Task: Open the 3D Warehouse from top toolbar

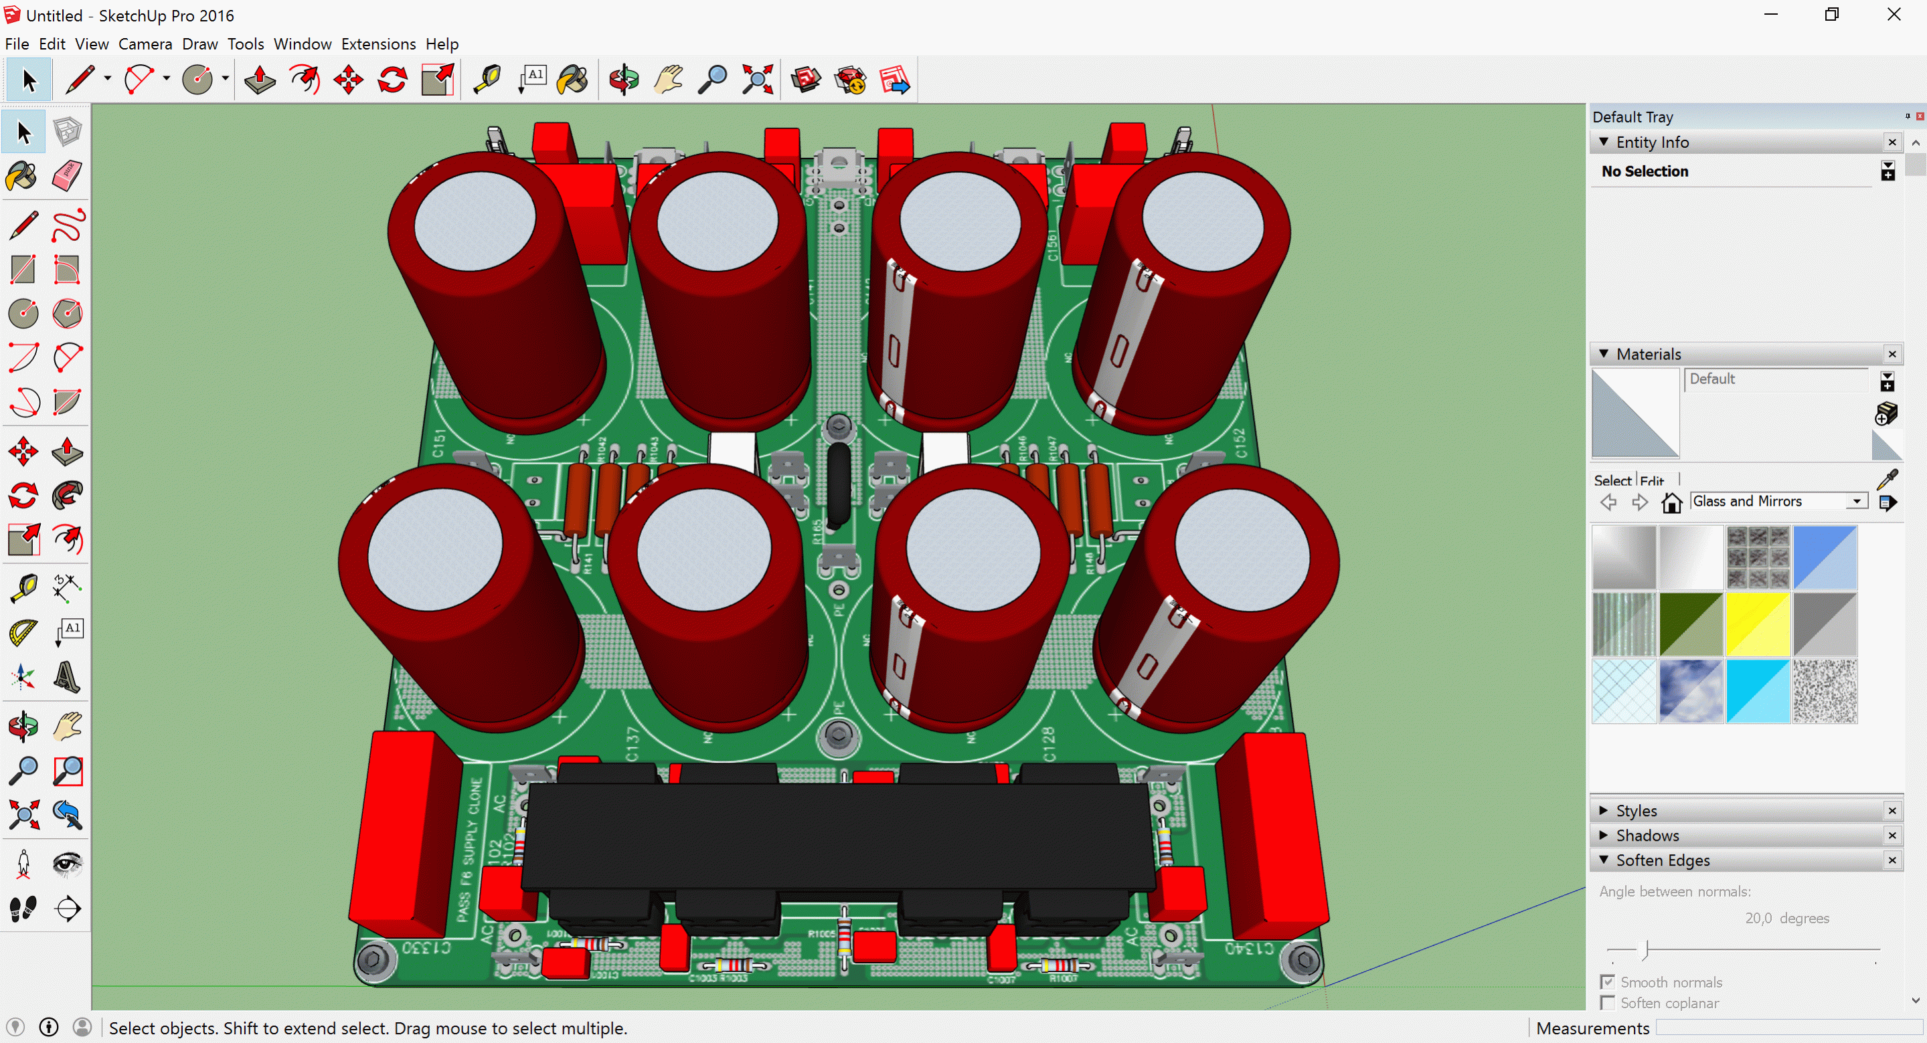Action: click(x=807, y=79)
